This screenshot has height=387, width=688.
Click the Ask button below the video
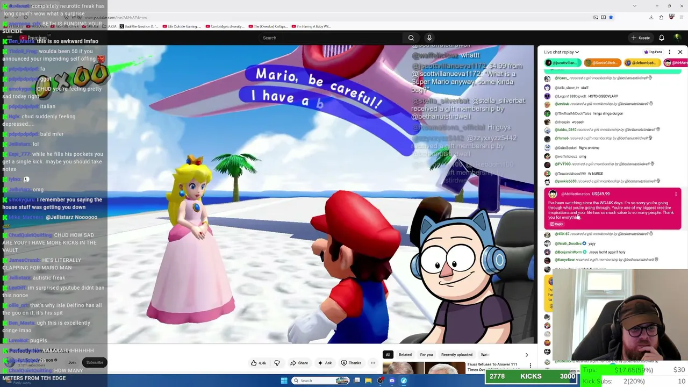point(325,363)
